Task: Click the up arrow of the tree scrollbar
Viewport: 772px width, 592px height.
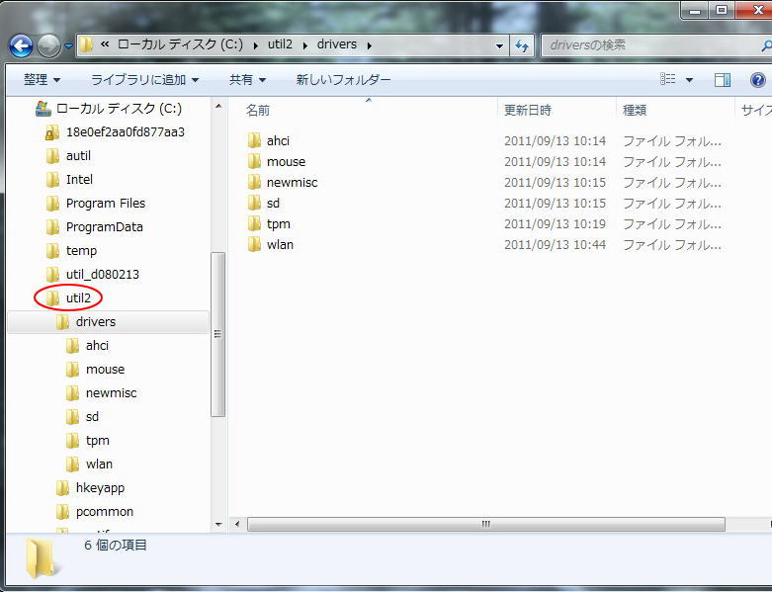Action: (218, 106)
